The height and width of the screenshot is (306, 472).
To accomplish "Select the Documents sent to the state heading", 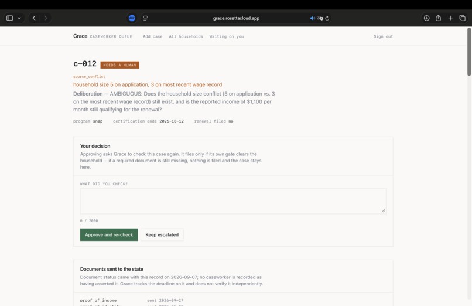I will pyautogui.click(x=111, y=269).
